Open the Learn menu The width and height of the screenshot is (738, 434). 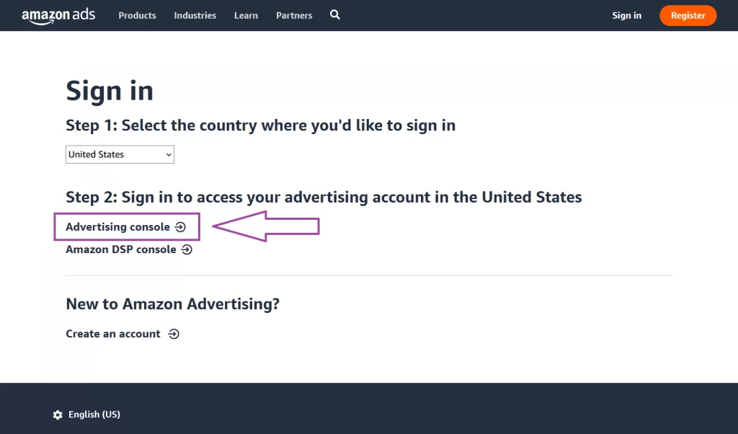coord(246,16)
